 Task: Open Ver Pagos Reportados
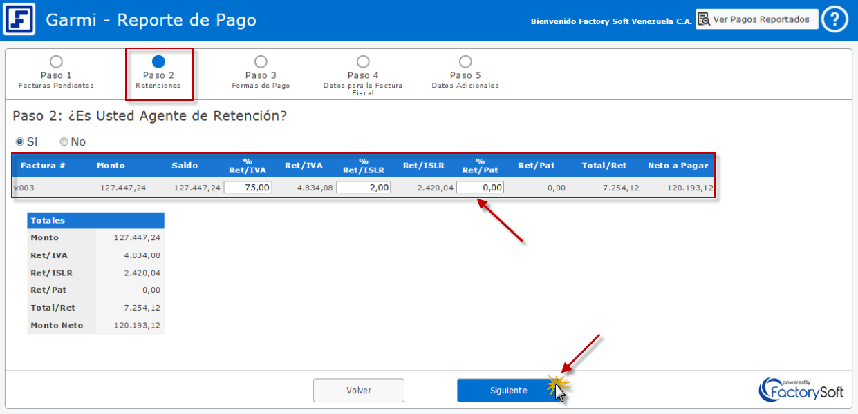click(757, 19)
